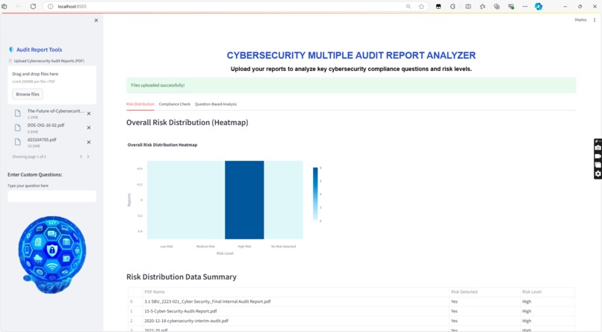Click the Risk Detected column header
This screenshot has width=602, height=332.
pos(485,292)
